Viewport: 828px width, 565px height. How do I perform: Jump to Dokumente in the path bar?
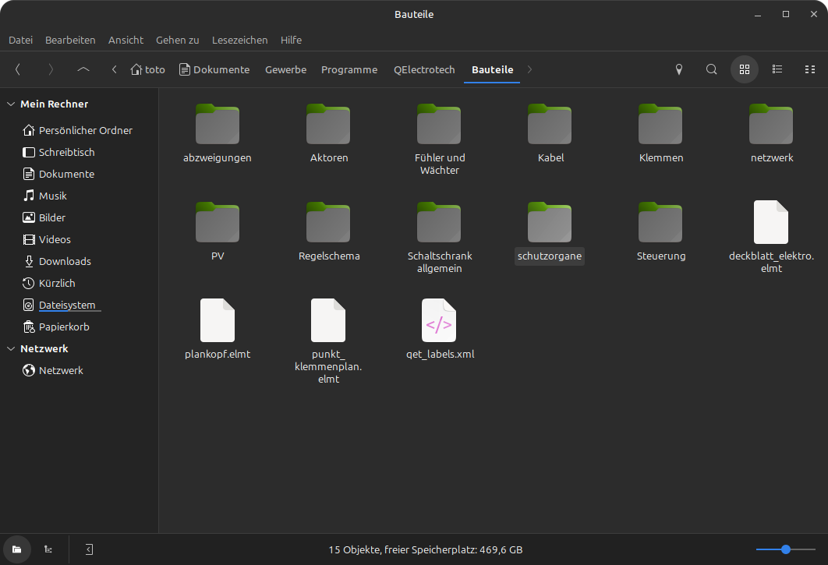pos(214,69)
